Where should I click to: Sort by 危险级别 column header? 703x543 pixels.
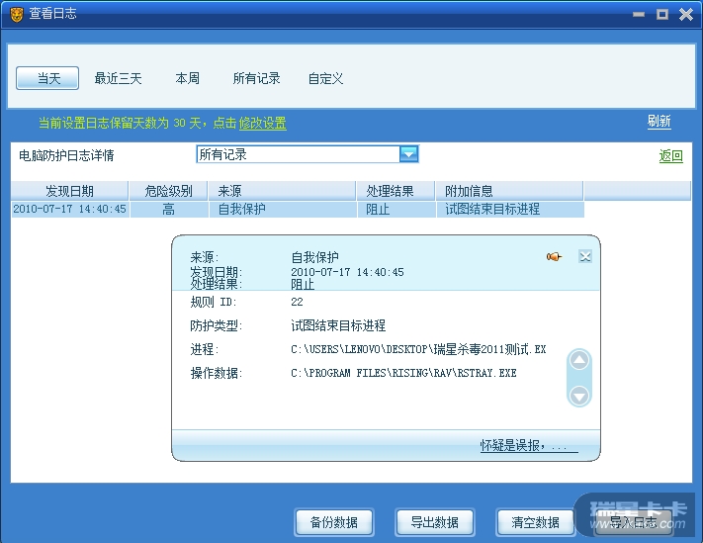click(168, 191)
